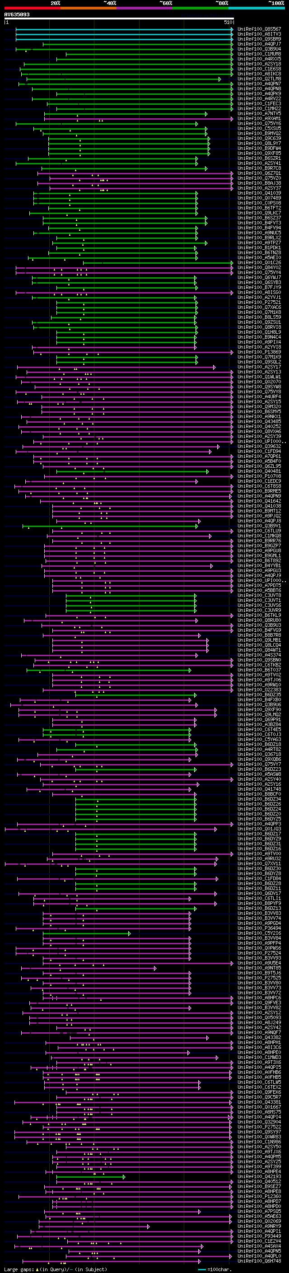This screenshot has width=289, height=1273.
Task: Click the red 20% identity legend segment
Action: click(32, 8)
